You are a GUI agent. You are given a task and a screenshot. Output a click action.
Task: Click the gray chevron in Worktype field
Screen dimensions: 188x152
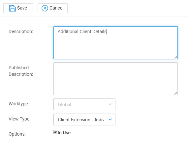[110, 104]
